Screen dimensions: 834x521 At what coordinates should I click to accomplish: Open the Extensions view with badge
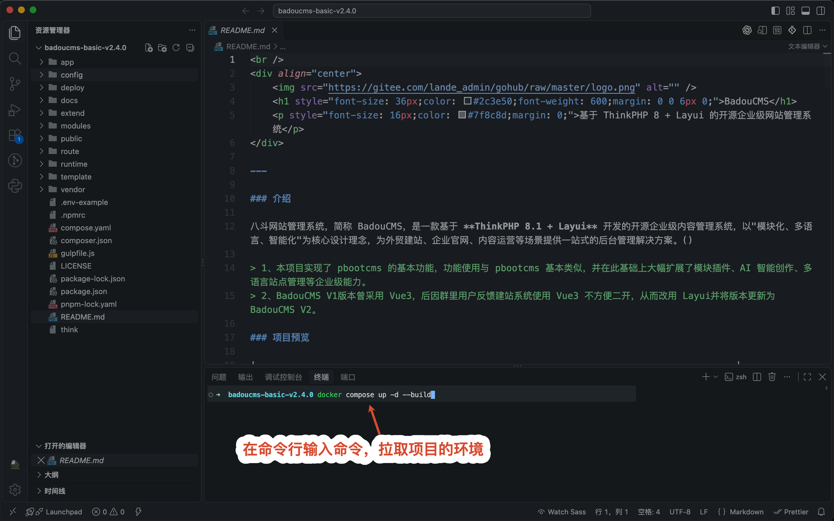[15, 135]
